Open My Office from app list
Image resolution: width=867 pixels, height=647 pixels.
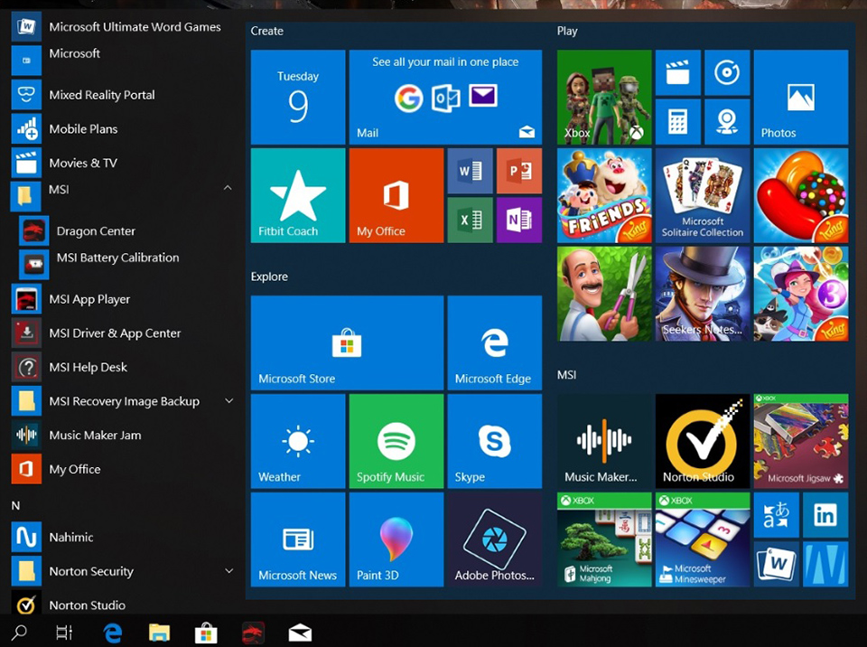(x=122, y=469)
